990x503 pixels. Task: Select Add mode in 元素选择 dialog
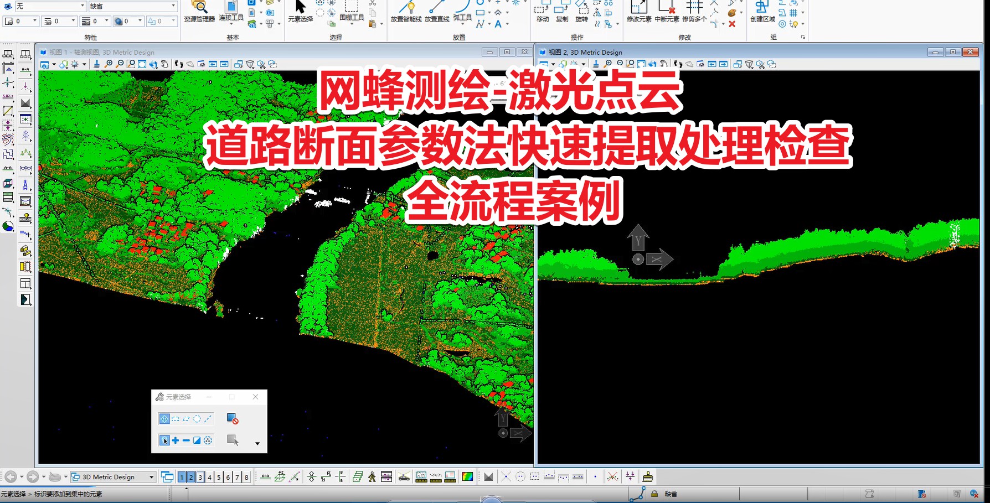tap(176, 440)
